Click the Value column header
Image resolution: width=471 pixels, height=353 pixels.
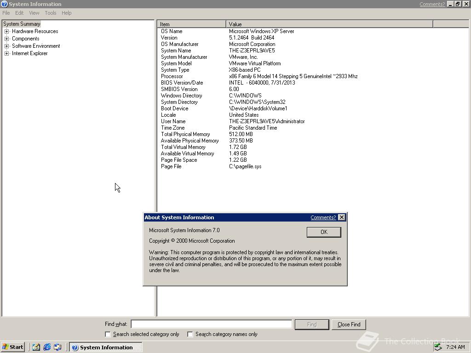(329, 24)
